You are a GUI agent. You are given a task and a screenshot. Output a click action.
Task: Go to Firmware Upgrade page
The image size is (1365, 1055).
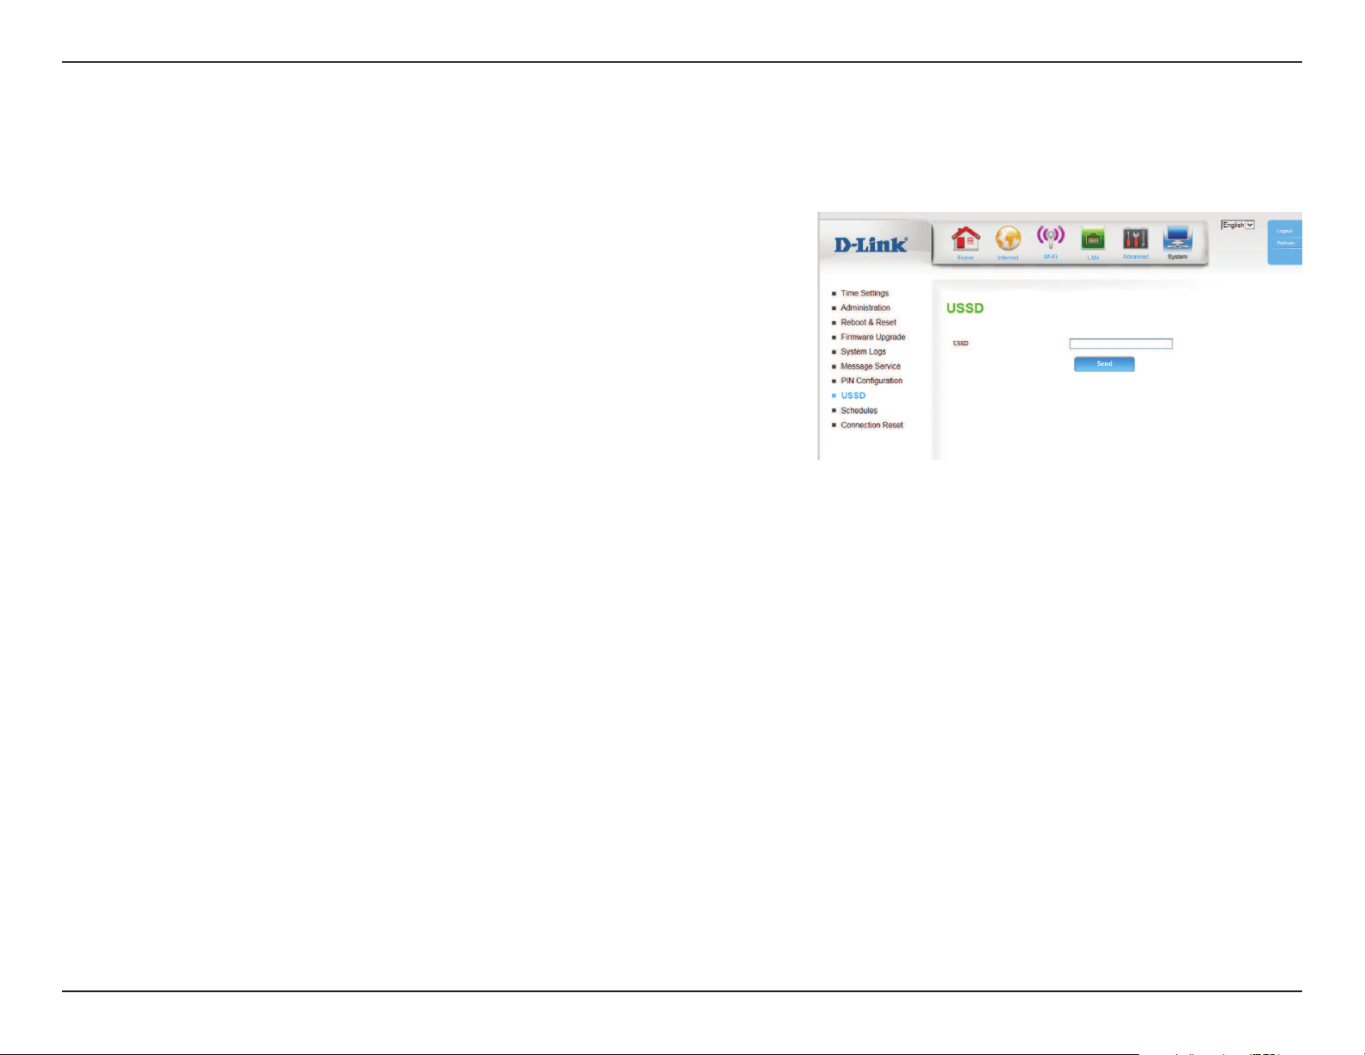tap(873, 337)
